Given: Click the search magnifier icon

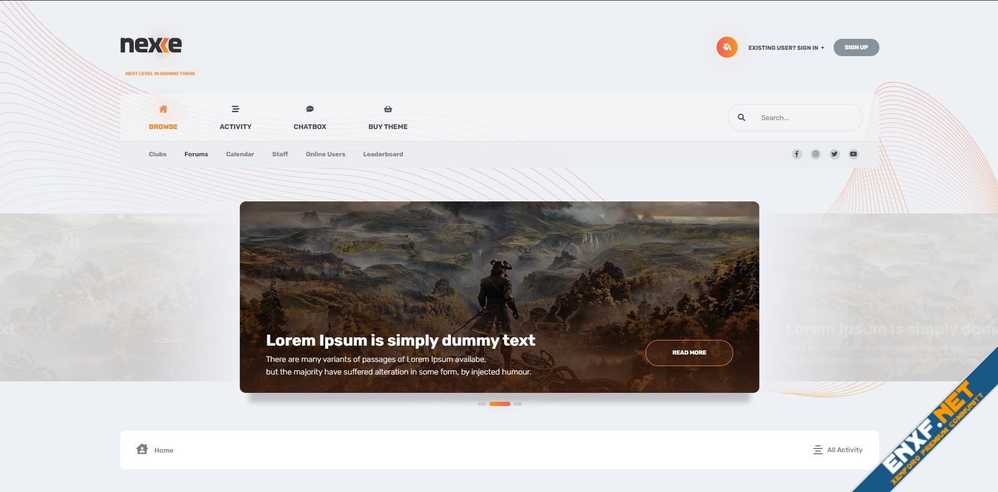Looking at the screenshot, I should pyautogui.click(x=741, y=117).
